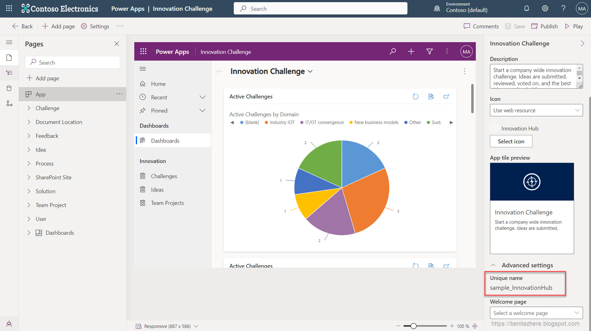Click the top Search box

click(x=320, y=9)
